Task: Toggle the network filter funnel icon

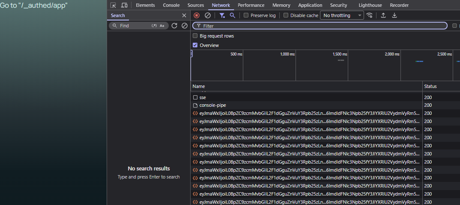Action: tap(222, 15)
